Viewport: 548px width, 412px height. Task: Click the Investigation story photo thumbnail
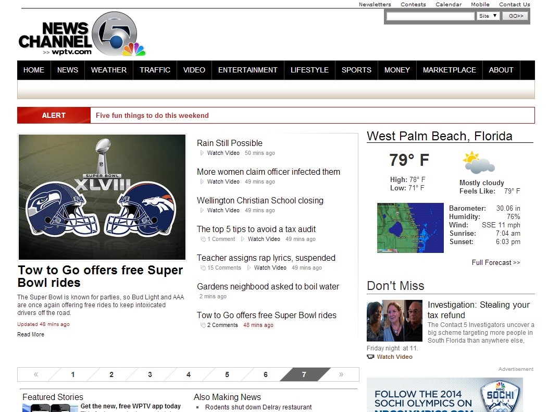click(394, 321)
